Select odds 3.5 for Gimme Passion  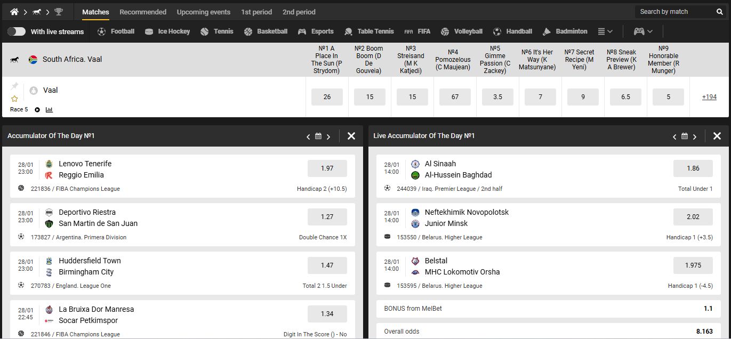pos(497,97)
